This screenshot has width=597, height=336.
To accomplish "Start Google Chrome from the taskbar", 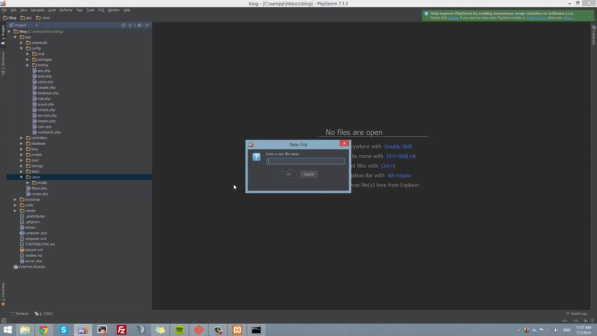I will point(44,330).
